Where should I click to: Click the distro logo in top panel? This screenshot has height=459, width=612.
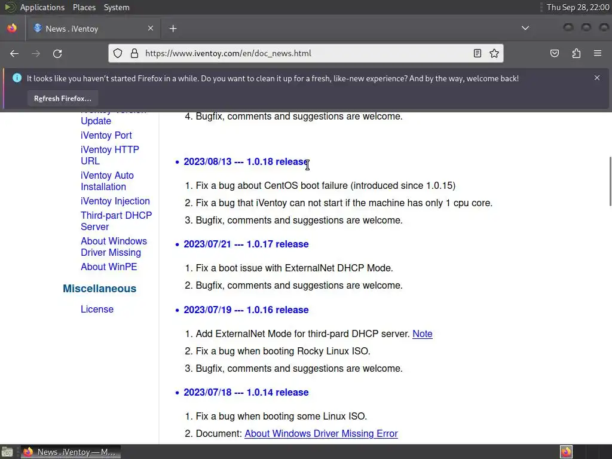click(x=10, y=7)
